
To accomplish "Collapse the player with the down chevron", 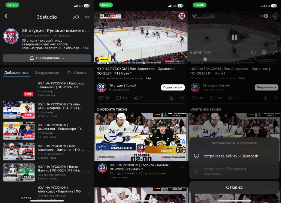I will pyautogui.click(x=194, y=16).
